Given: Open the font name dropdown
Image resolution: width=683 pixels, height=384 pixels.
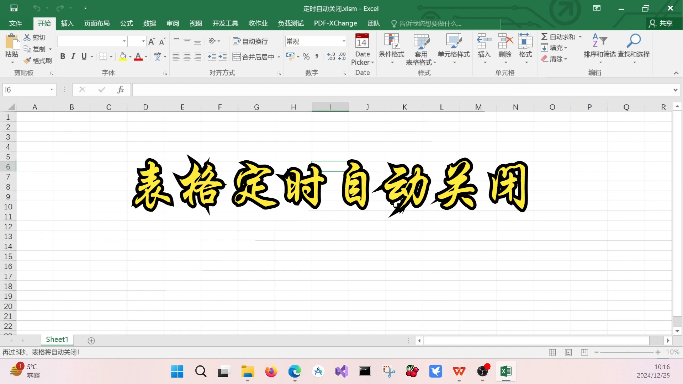Looking at the screenshot, I should click(x=124, y=41).
